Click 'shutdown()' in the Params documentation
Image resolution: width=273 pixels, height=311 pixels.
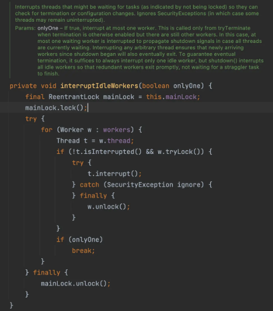click(222, 61)
